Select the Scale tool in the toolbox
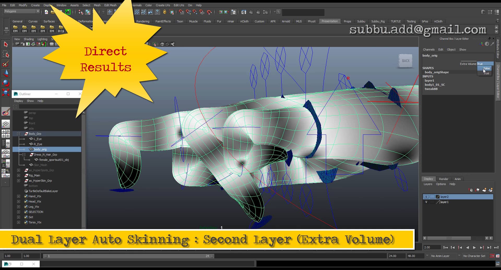The image size is (501, 270). tap(6, 93)
